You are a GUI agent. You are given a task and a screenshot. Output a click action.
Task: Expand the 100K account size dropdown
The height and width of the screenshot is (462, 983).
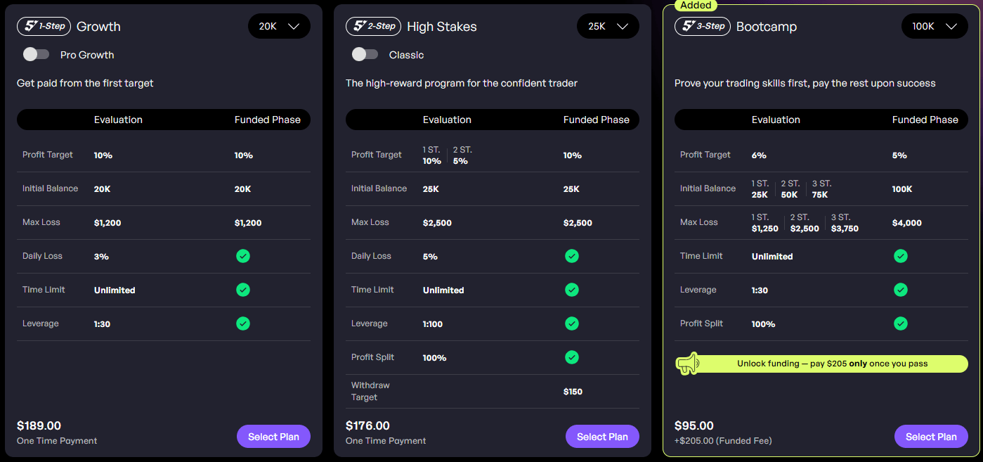click(935, 26)
